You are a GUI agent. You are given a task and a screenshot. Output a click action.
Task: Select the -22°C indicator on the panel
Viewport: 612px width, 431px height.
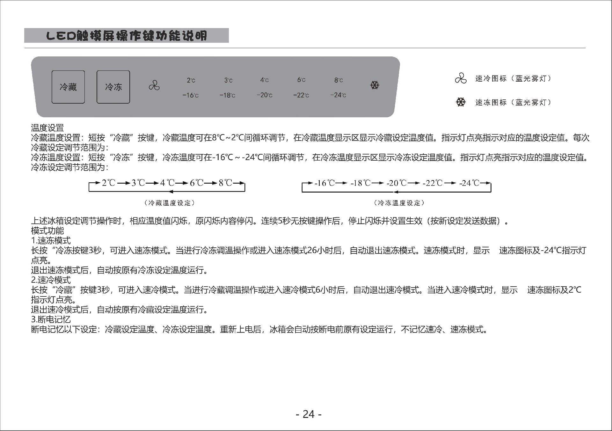click(x=301, y=95)
